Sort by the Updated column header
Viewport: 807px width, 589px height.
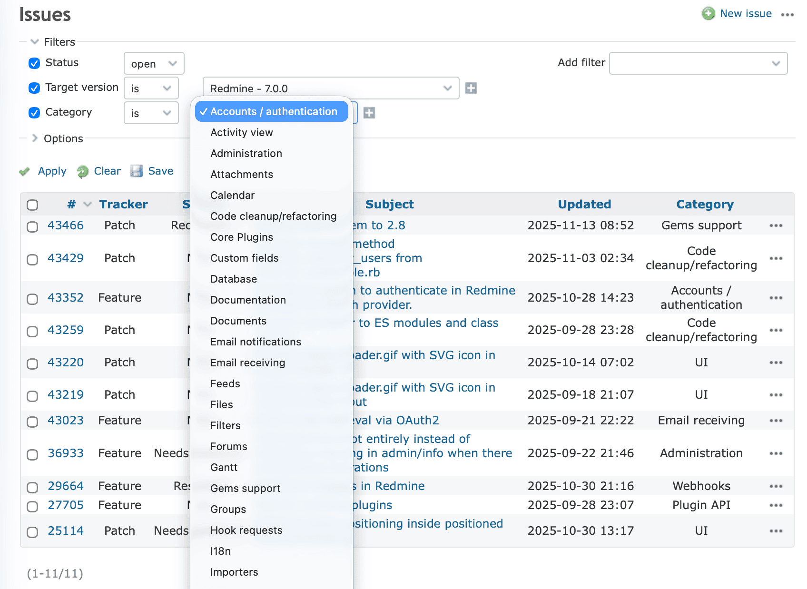click(x=584, y=204)
